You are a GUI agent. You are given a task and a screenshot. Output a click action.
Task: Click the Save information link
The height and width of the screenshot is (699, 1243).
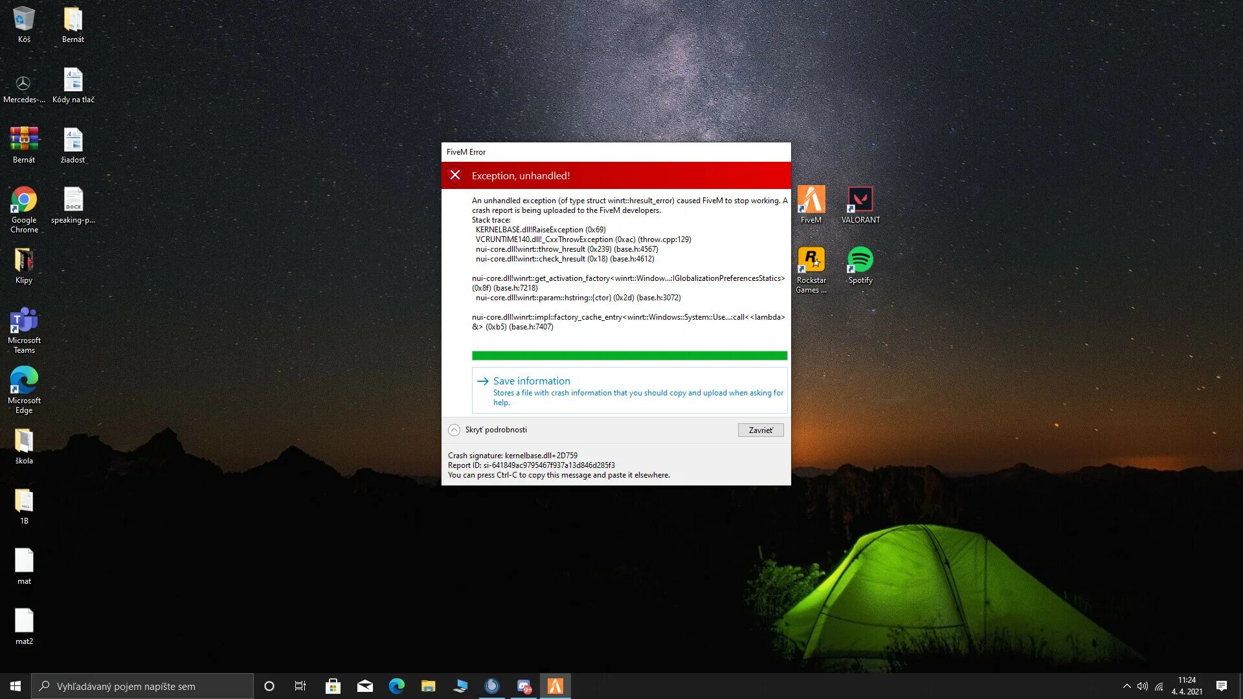pos(532,381)
